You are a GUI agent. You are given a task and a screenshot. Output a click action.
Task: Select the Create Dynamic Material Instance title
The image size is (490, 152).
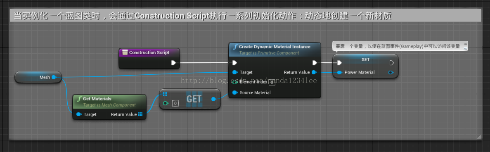click(x=275, y=47)
